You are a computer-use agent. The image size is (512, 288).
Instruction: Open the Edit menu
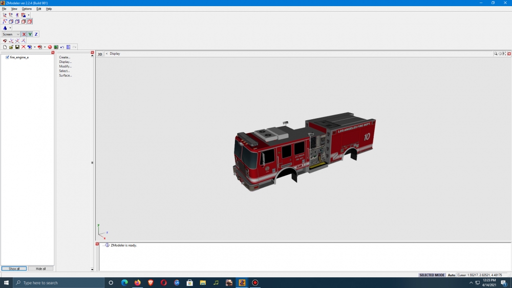click(x=39, y=9)
